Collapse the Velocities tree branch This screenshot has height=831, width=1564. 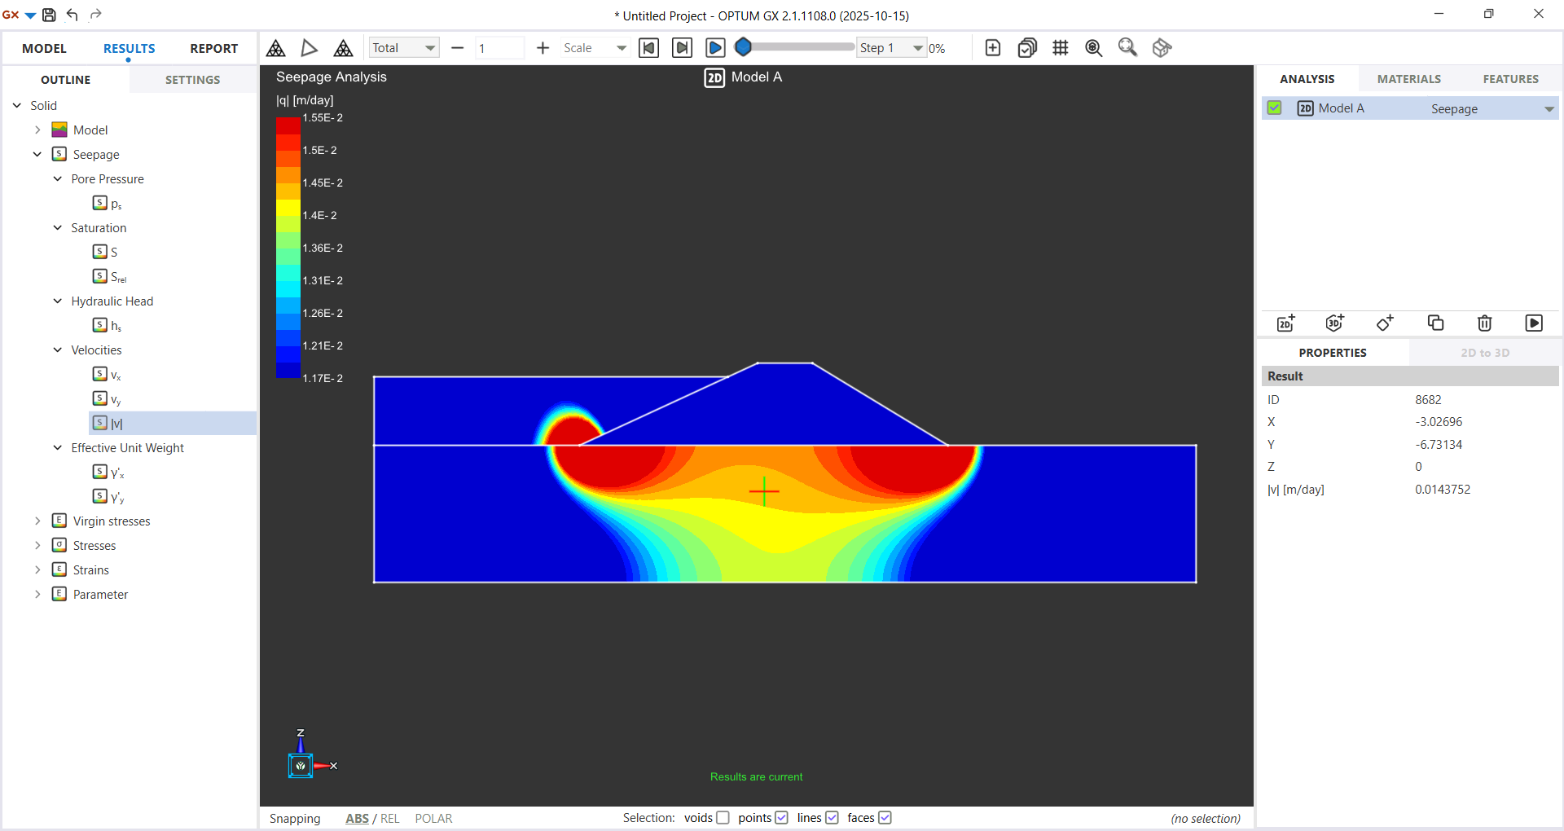pos(57,350)
